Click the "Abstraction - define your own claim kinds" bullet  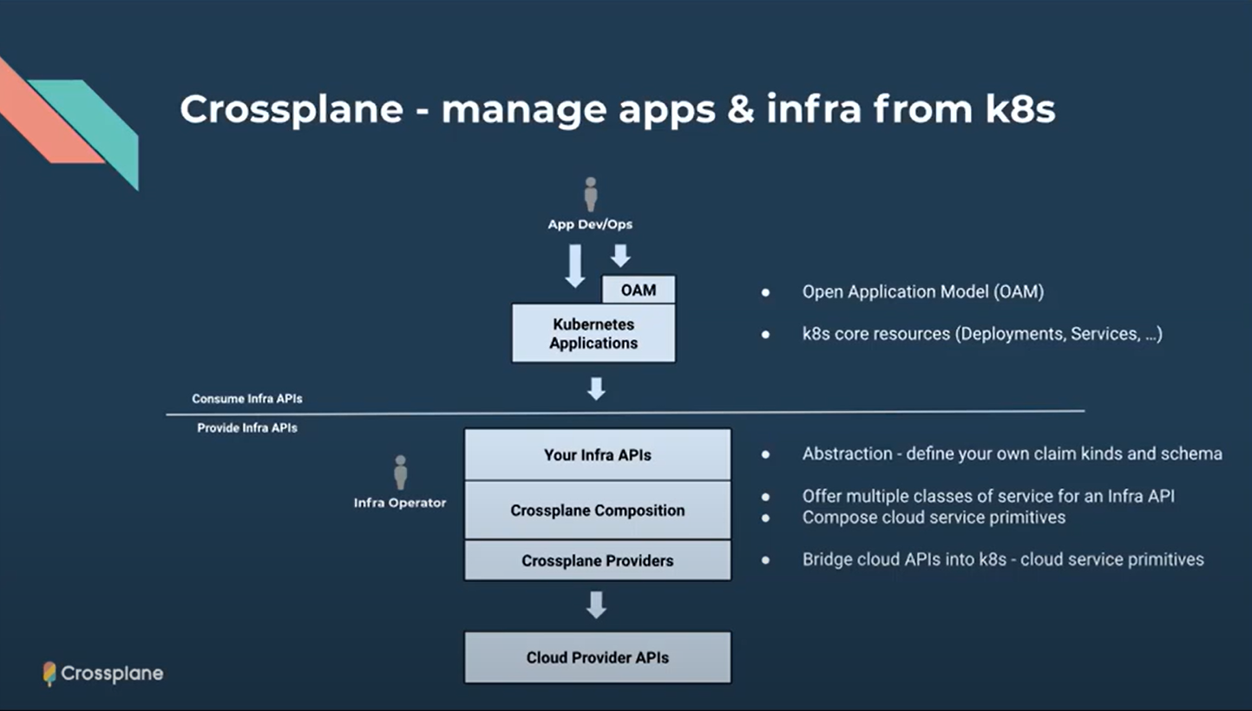(x=1013, y=453)
